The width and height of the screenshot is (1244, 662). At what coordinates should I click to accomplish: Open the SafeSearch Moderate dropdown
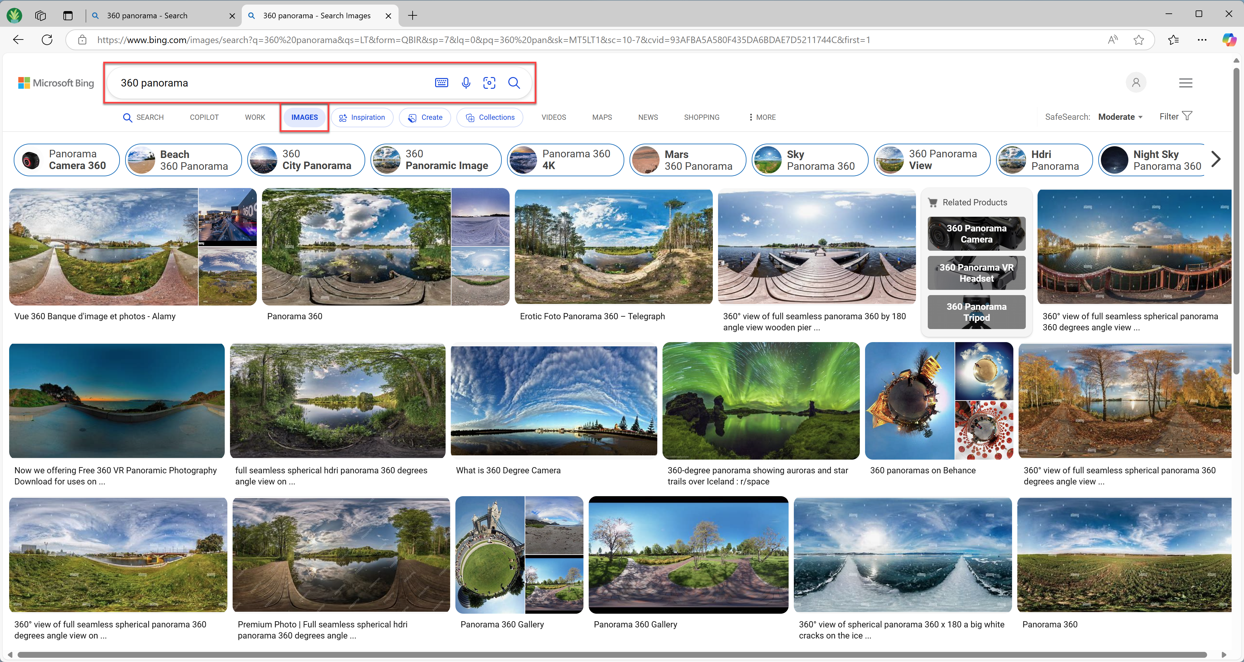pos(1120,117)
